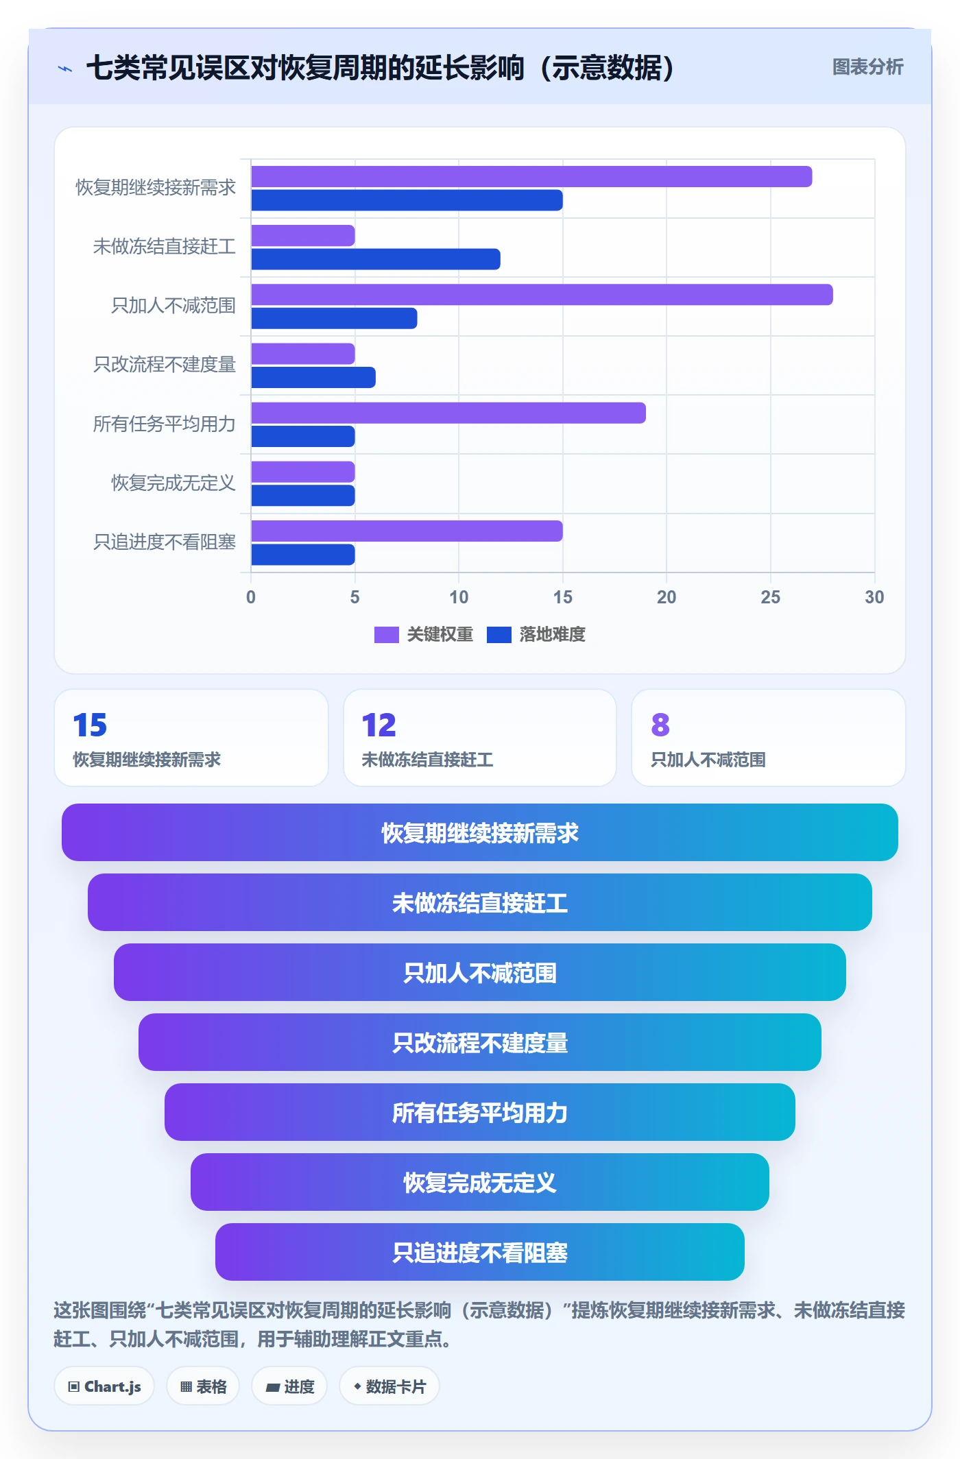The height and width of the screenshot is (1459, 960).
Task: Click the blue bar for 只改流程不建度量
Action: pyautogui.click(x=313, y=377)
